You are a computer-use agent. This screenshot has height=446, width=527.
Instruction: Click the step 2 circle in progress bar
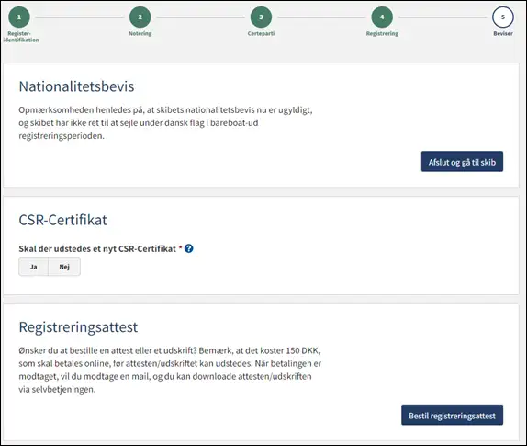point(140,17)
